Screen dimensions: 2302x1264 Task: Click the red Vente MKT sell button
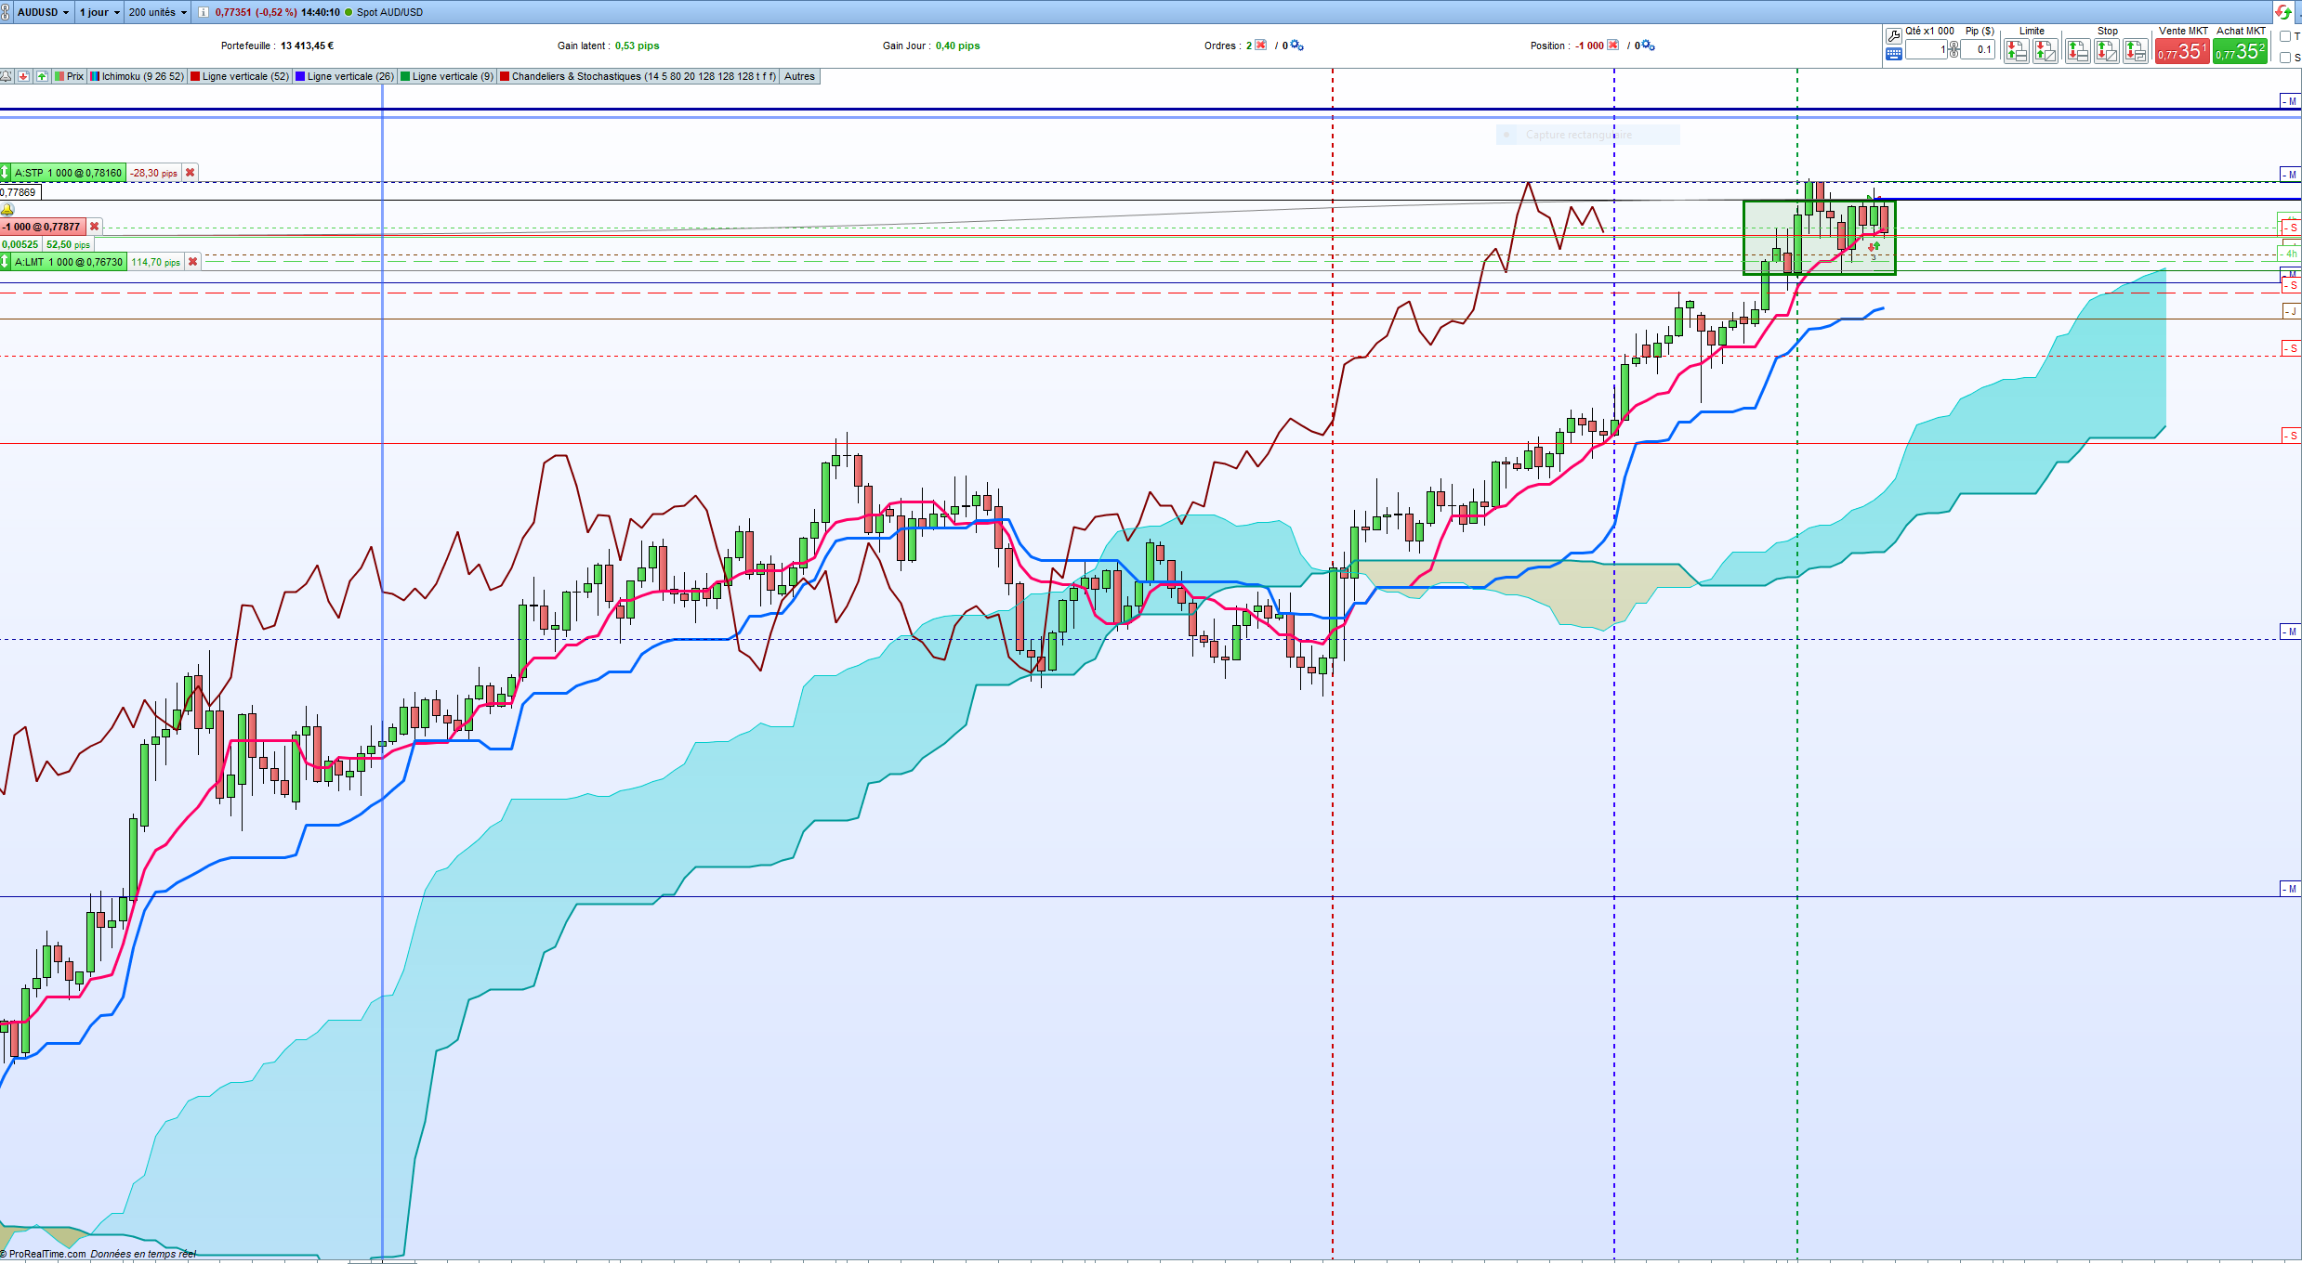2182,51
